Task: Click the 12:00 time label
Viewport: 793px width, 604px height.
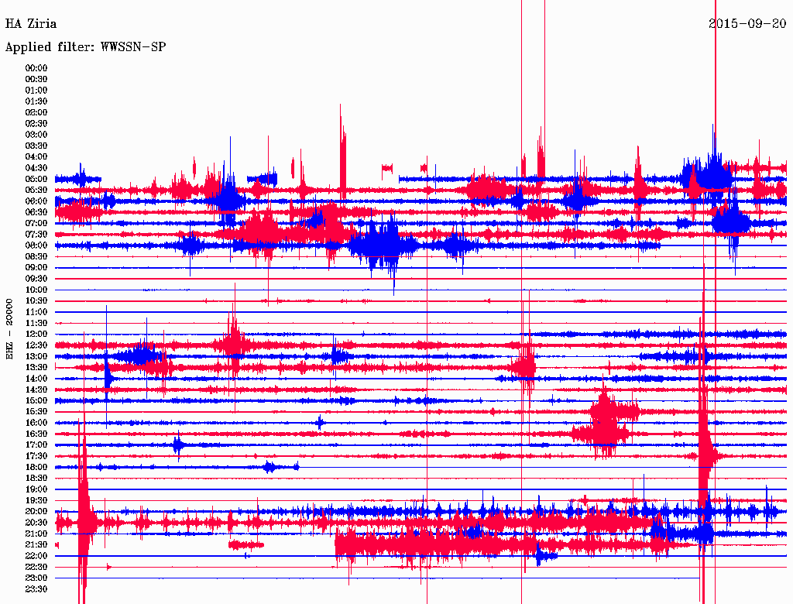Action: [36, 335]
